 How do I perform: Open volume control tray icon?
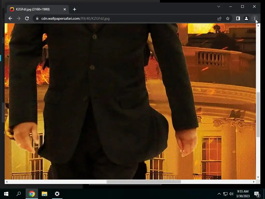(x=231, y=194)
